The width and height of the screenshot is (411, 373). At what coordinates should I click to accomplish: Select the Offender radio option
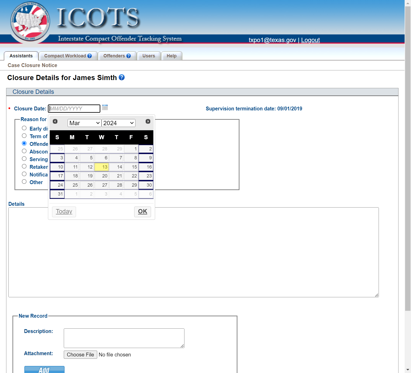24,143
